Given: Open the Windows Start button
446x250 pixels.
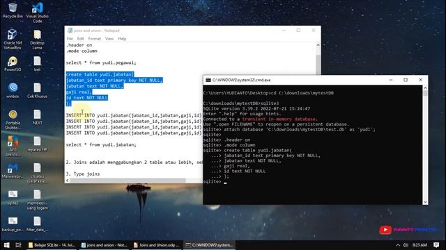Looking at the screenshot, I should [x=6, y=245].
